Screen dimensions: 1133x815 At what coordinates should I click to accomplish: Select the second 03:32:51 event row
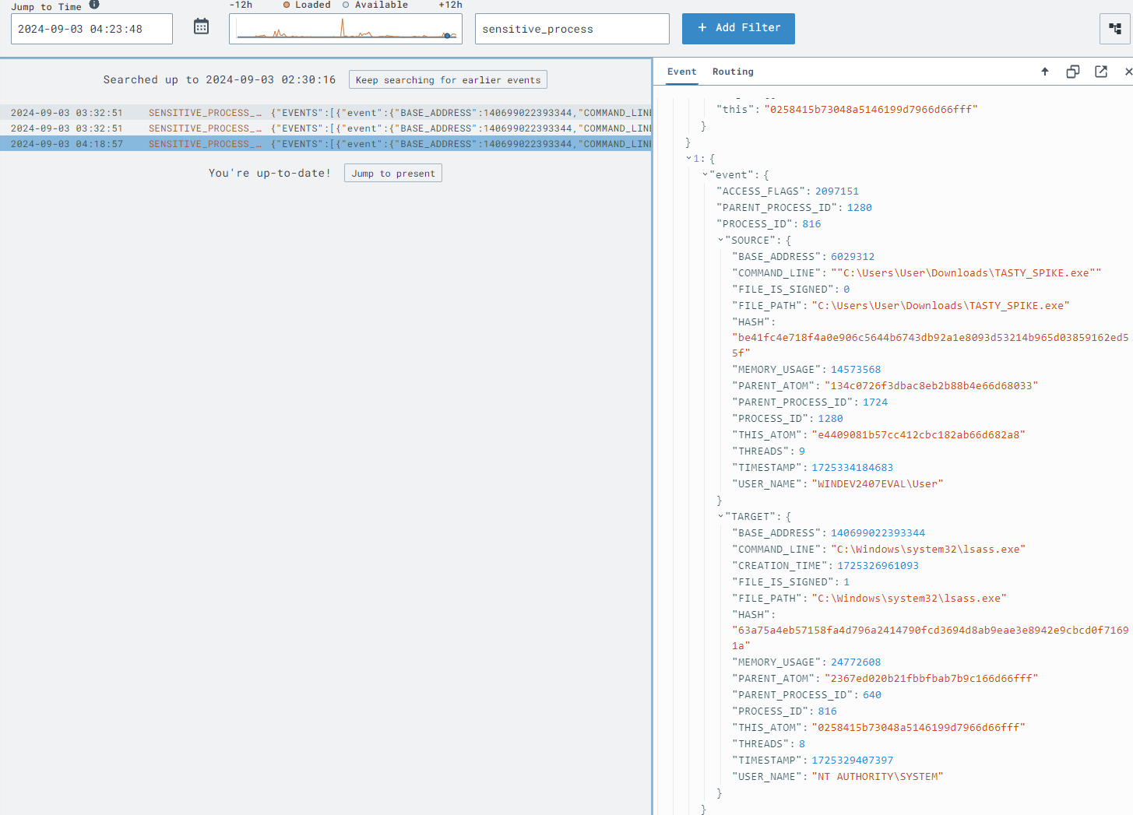click(x=325, y=128)
